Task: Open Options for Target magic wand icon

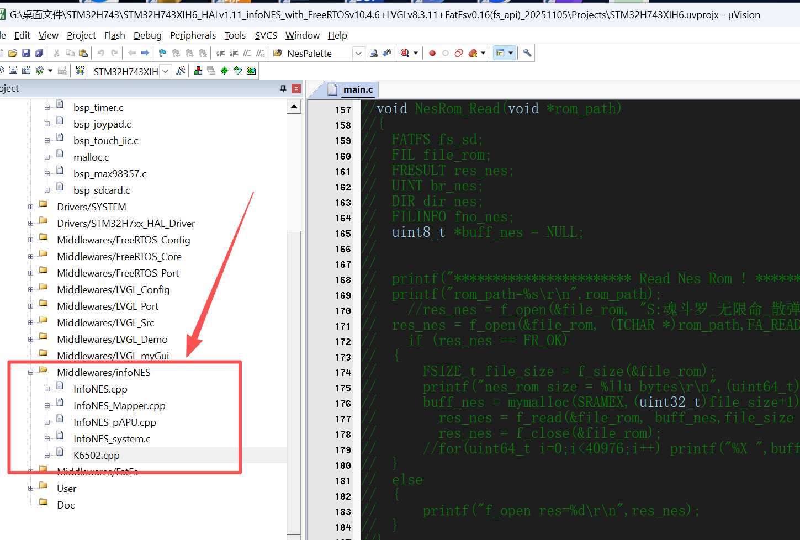Action: (181, 71)
